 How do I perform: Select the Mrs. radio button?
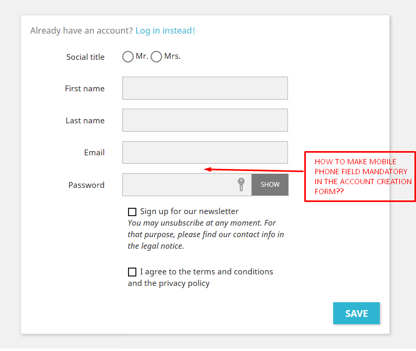tap(156, 57)
